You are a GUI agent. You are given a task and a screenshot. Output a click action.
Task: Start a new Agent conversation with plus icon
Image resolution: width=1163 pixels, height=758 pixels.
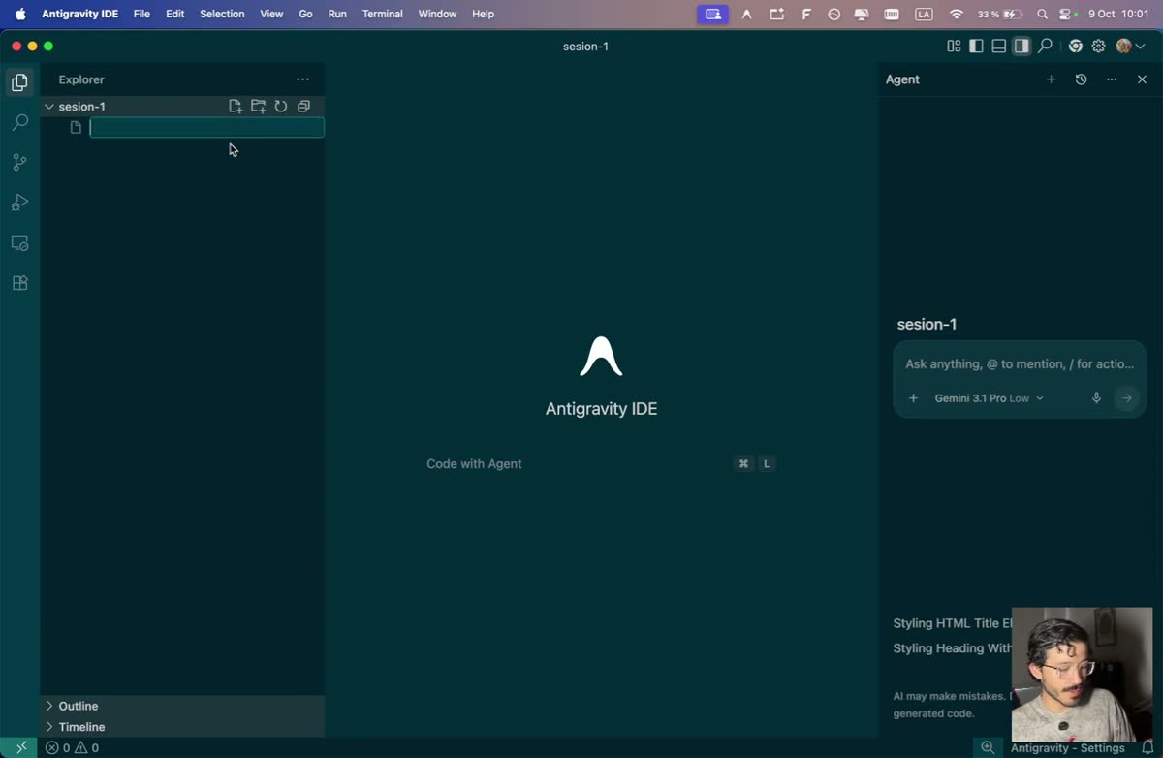(1051, 79)
